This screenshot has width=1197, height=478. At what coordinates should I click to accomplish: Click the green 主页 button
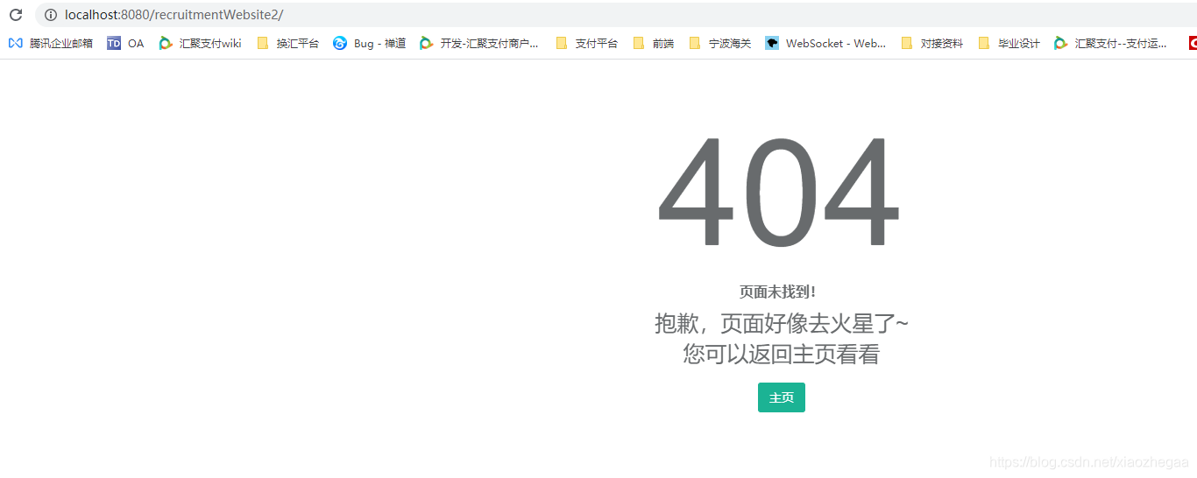point(782,397)
